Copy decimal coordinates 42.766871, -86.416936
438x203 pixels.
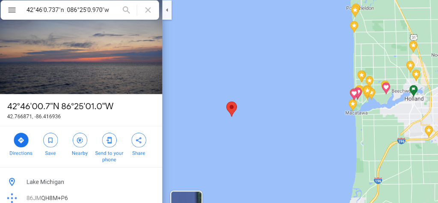tap(34, 116)
